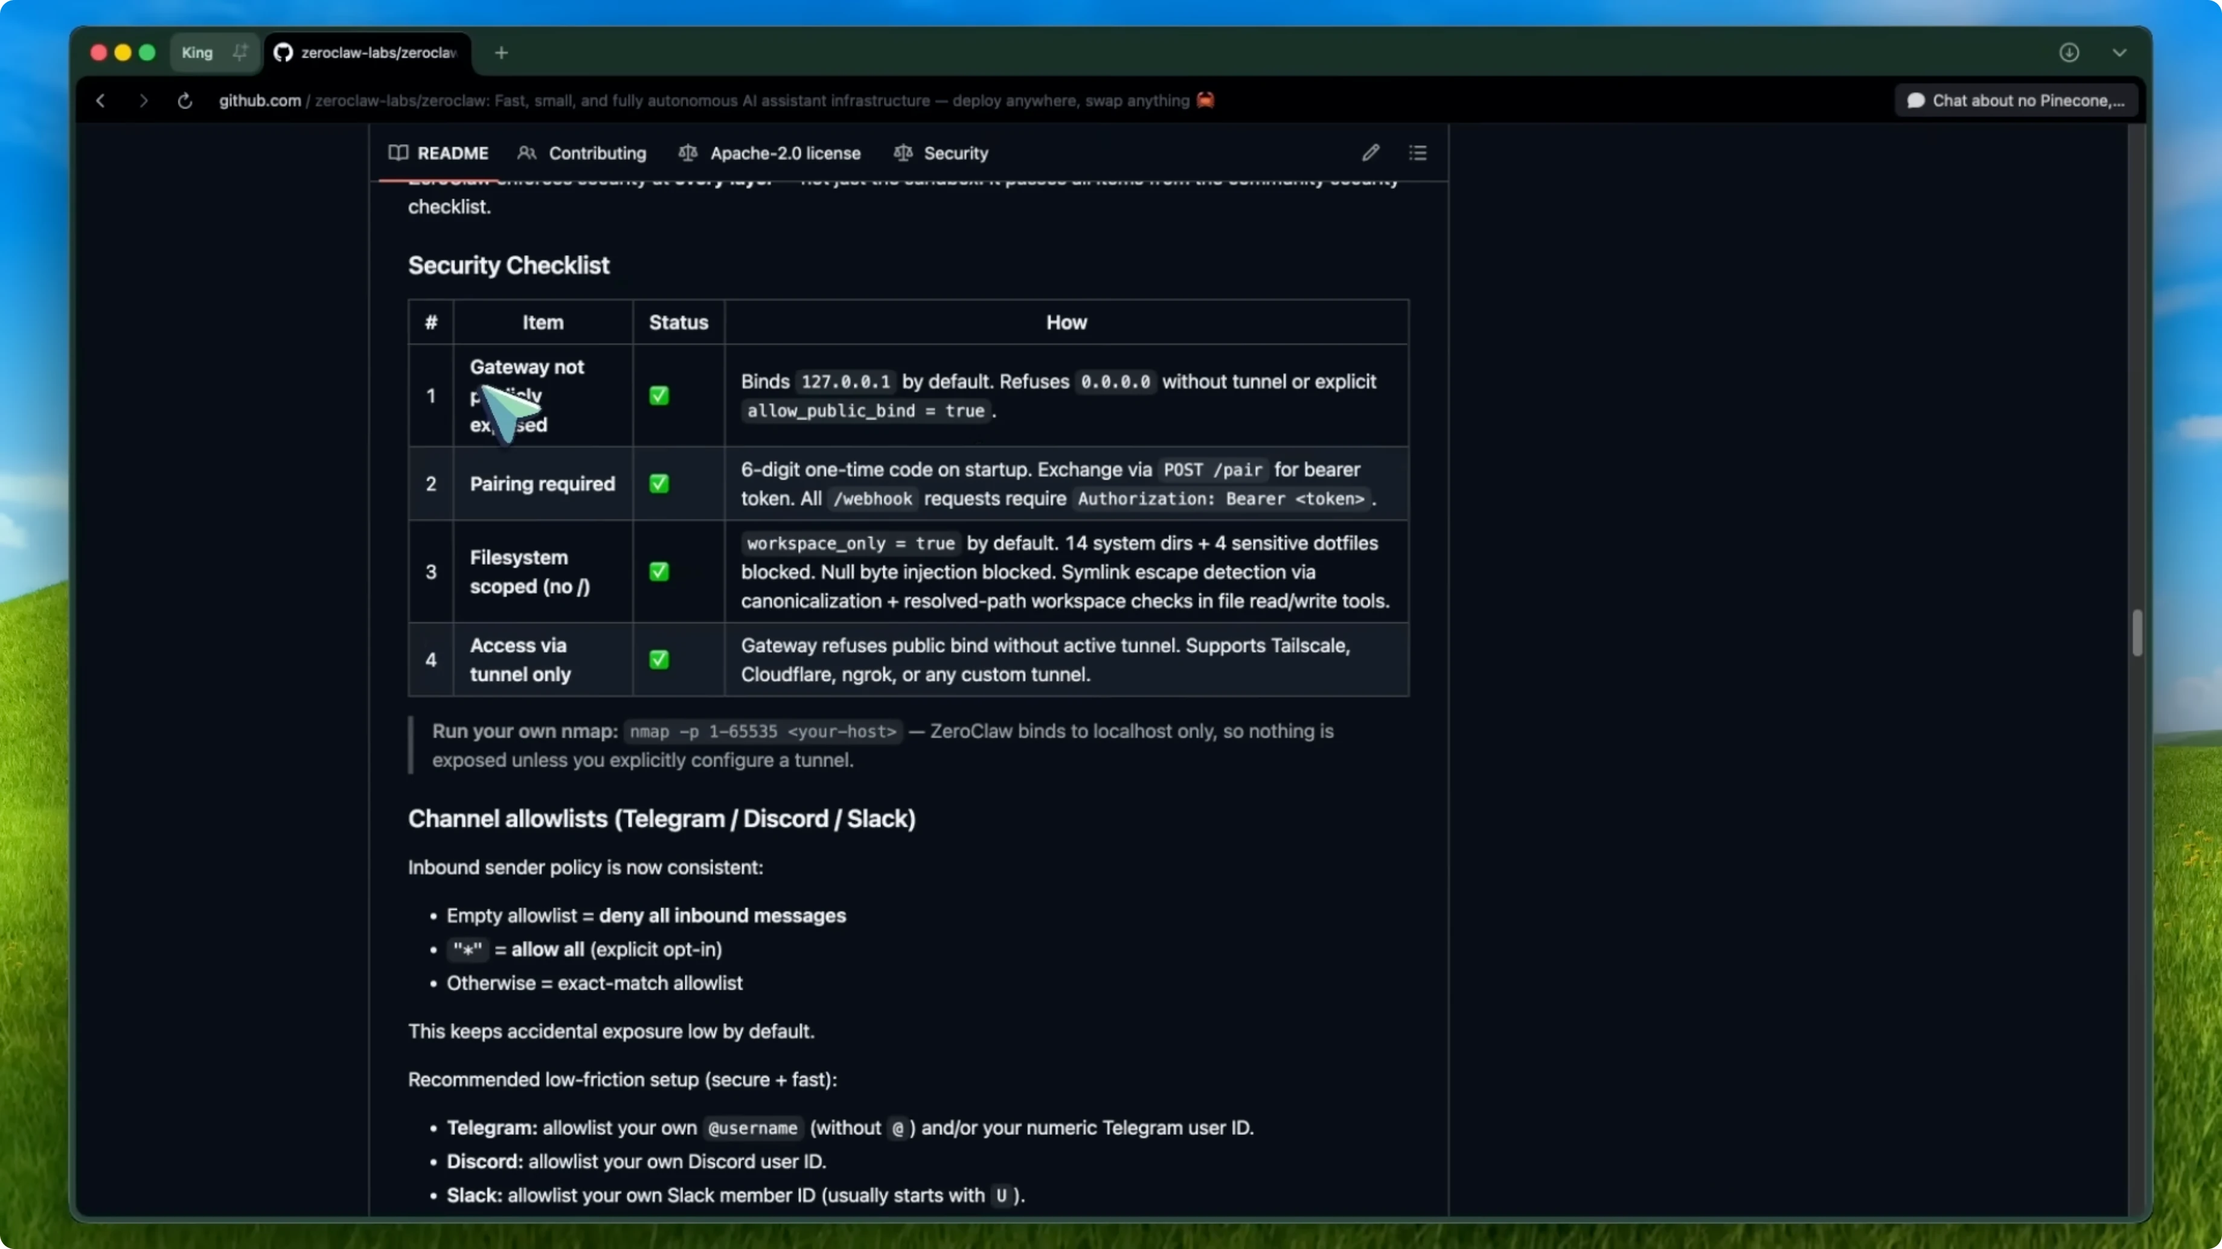Click the pencil icon to edit the README
This screenshot has height=1249, width=2222.
coord(1371,153)
